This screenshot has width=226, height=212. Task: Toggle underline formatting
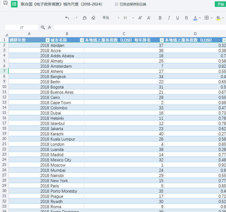coord(178,18)
